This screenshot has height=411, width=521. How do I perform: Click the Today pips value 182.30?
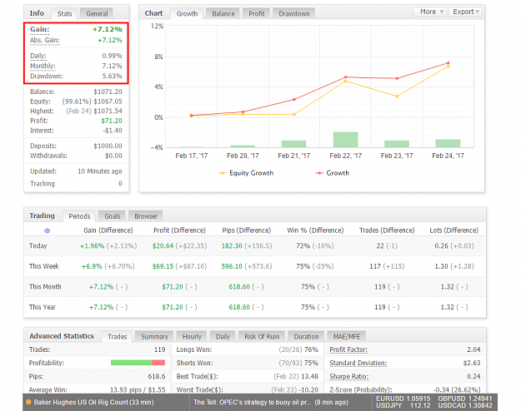click(x=232, y=245)
